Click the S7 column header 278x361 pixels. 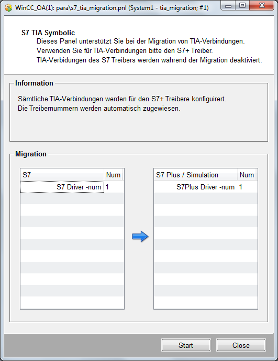click(62, 175)
